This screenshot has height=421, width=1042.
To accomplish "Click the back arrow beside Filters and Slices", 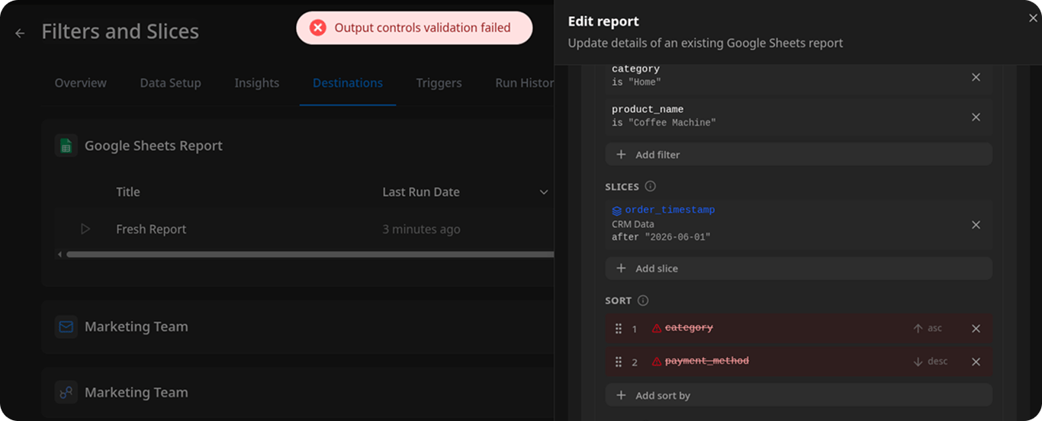I will [x=20, y=33].
